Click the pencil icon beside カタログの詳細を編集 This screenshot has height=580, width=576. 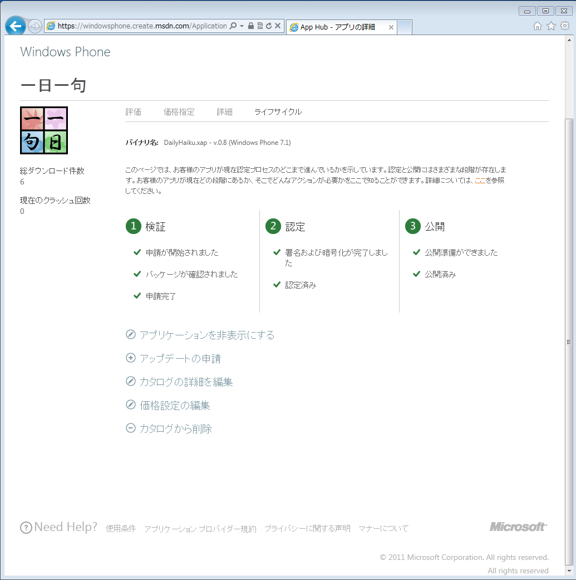pyautogui.click(x=131, y=381)
